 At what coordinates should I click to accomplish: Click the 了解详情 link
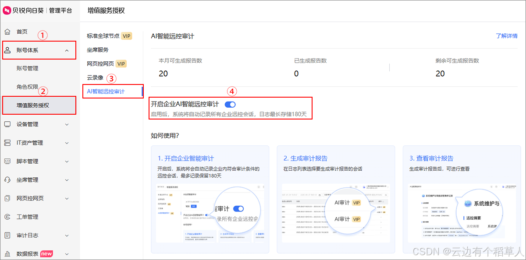(507, 36)
